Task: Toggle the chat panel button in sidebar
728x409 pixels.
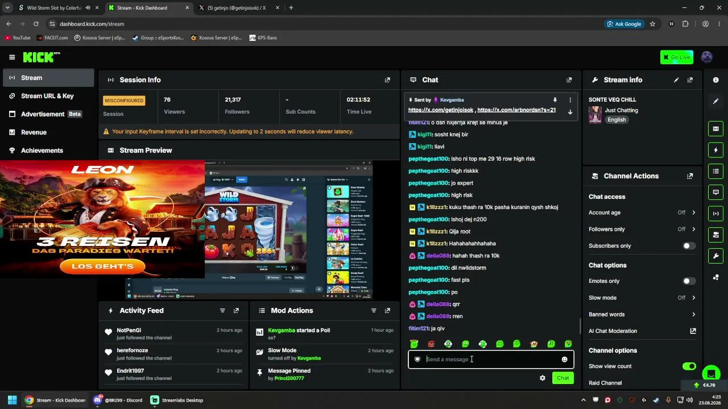Action: (715, 192)
